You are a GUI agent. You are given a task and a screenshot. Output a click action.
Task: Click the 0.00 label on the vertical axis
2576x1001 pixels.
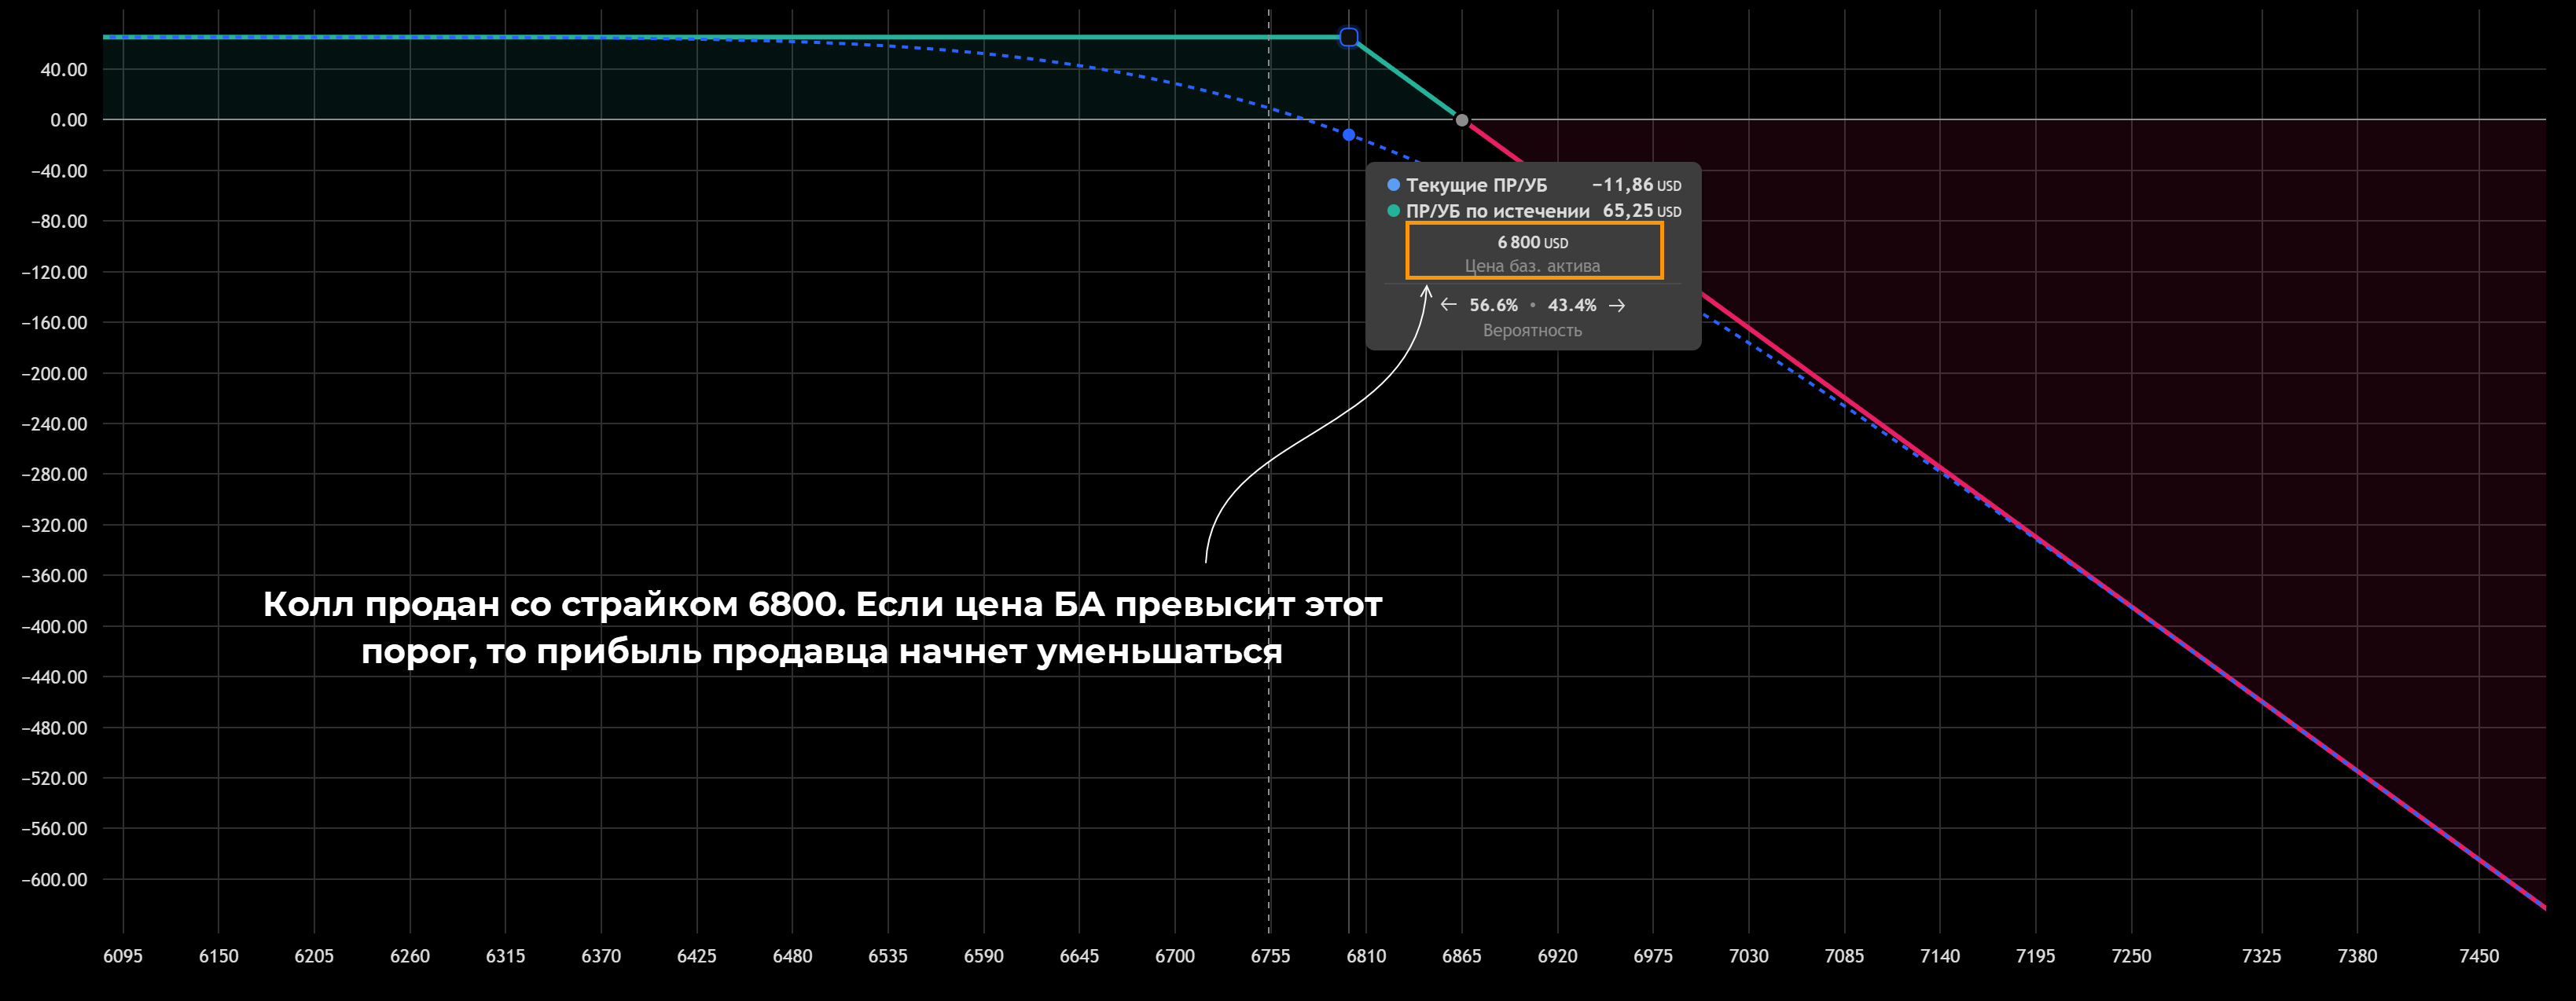coord(69,120)
